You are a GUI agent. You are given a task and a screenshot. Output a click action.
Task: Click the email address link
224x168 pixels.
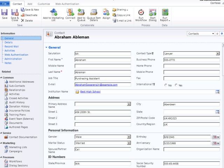click(x=96, y=85)
